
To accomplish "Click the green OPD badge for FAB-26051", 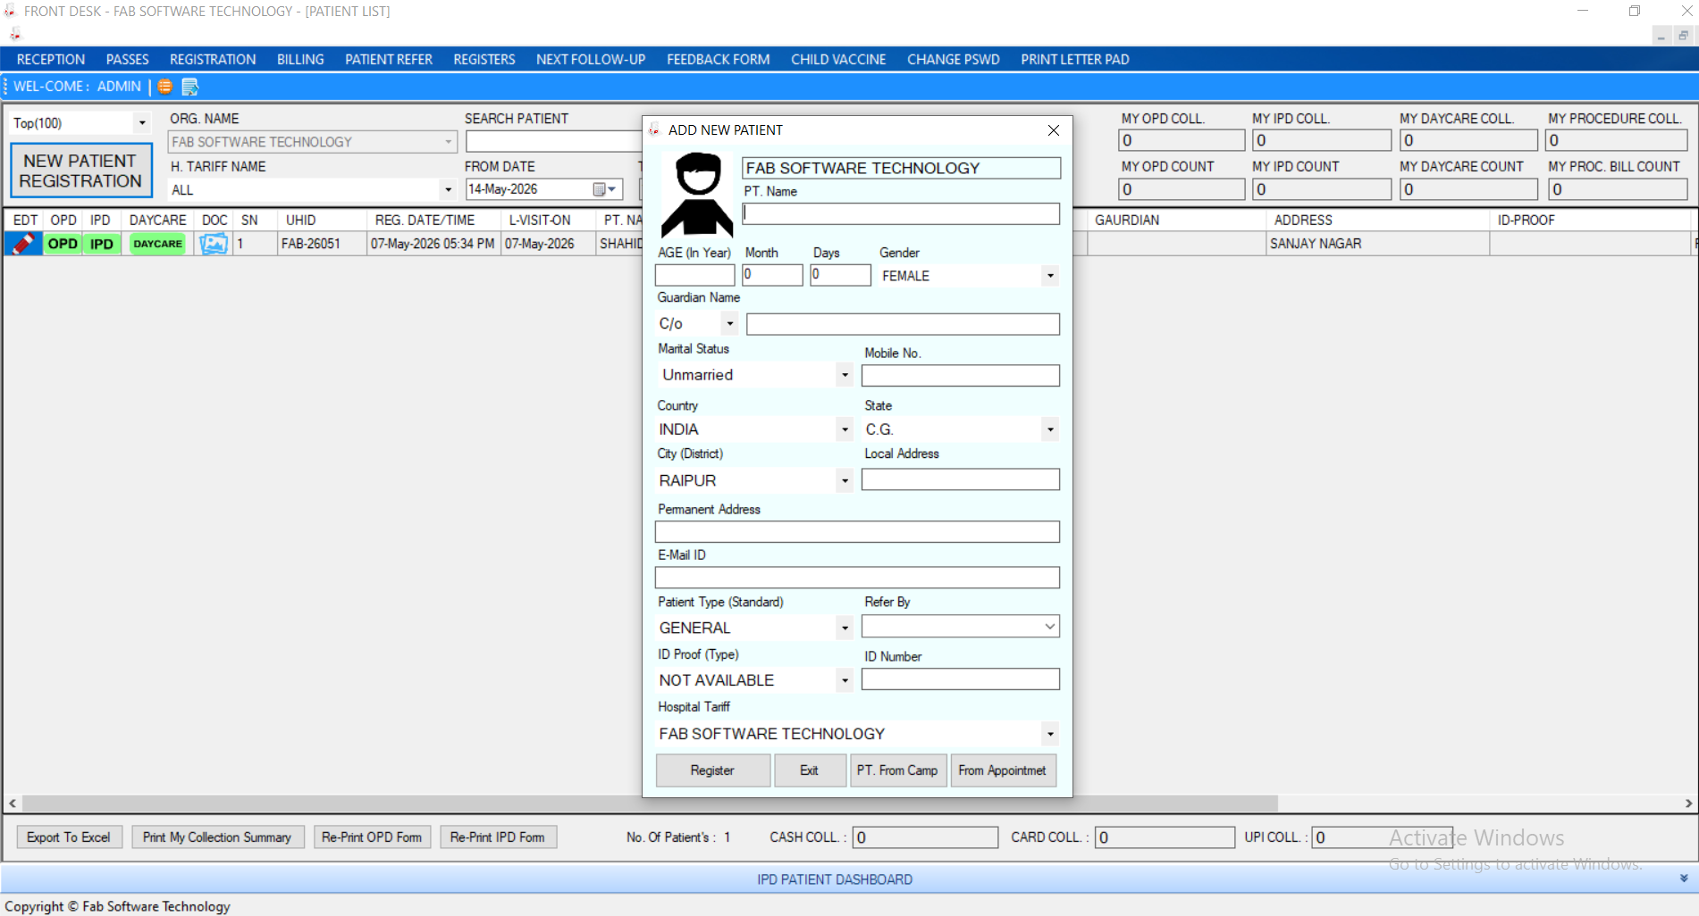I will (63, 244).
